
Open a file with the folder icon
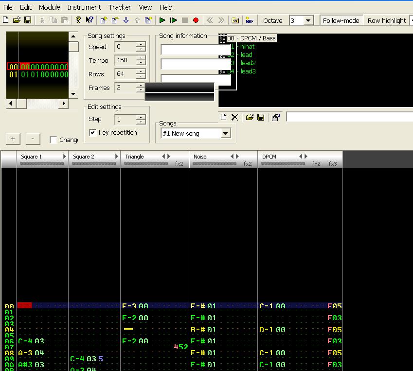17,20
